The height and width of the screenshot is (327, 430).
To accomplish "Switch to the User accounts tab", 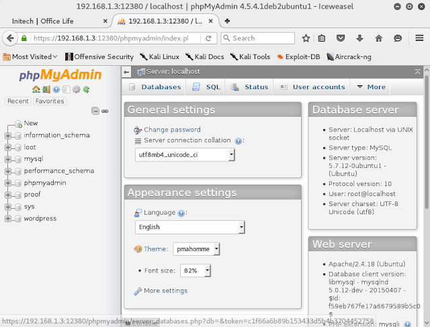I will 312,87.
